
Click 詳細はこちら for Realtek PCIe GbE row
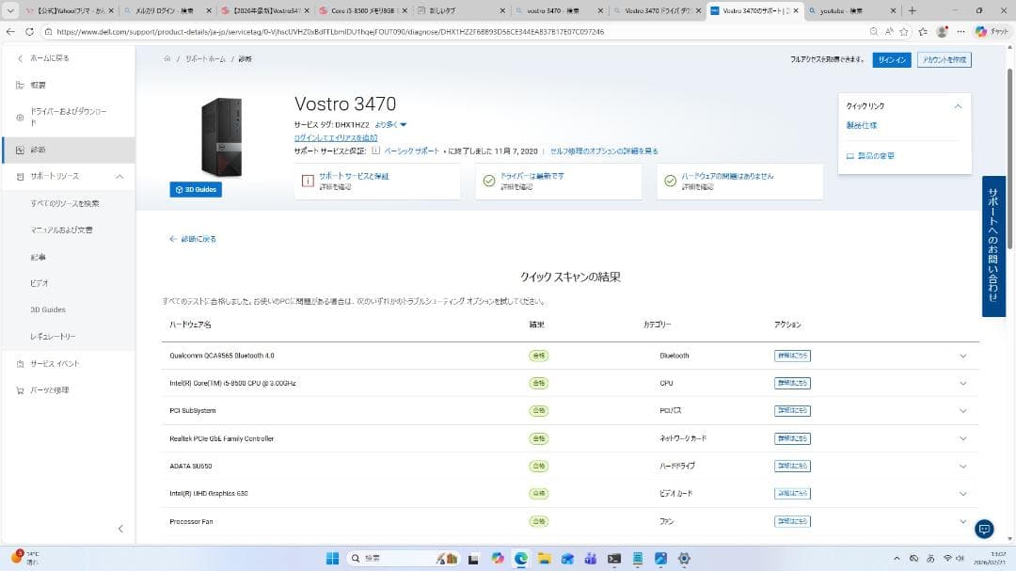coord(792,438)
